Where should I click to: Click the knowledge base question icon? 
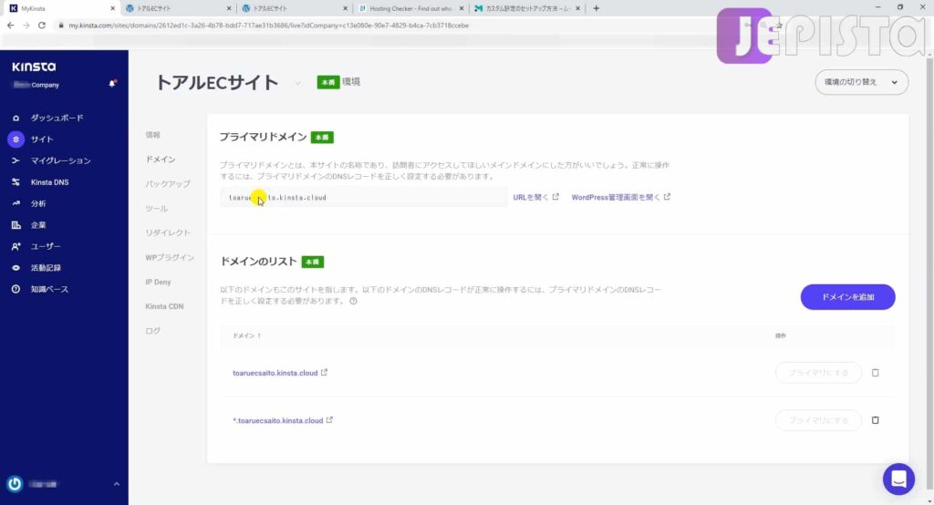coord(16,290)
